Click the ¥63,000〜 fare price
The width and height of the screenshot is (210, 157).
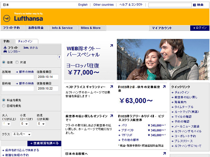click(x=136, y=101)
